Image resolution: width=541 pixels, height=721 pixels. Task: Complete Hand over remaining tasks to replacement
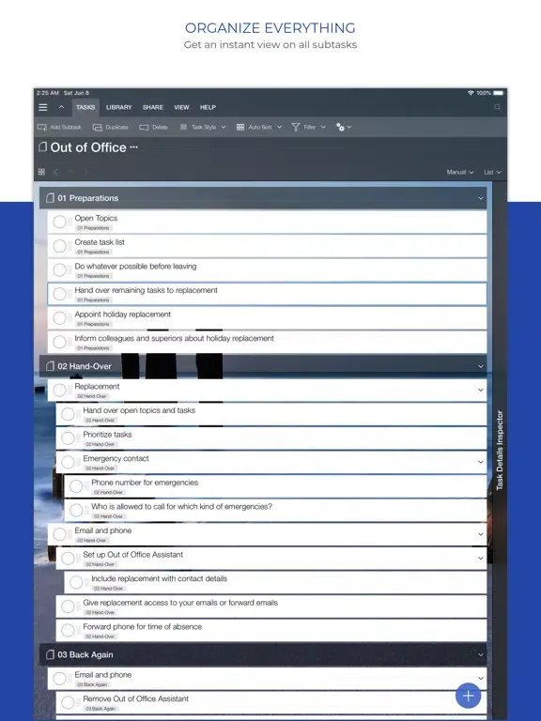[59, 294]
